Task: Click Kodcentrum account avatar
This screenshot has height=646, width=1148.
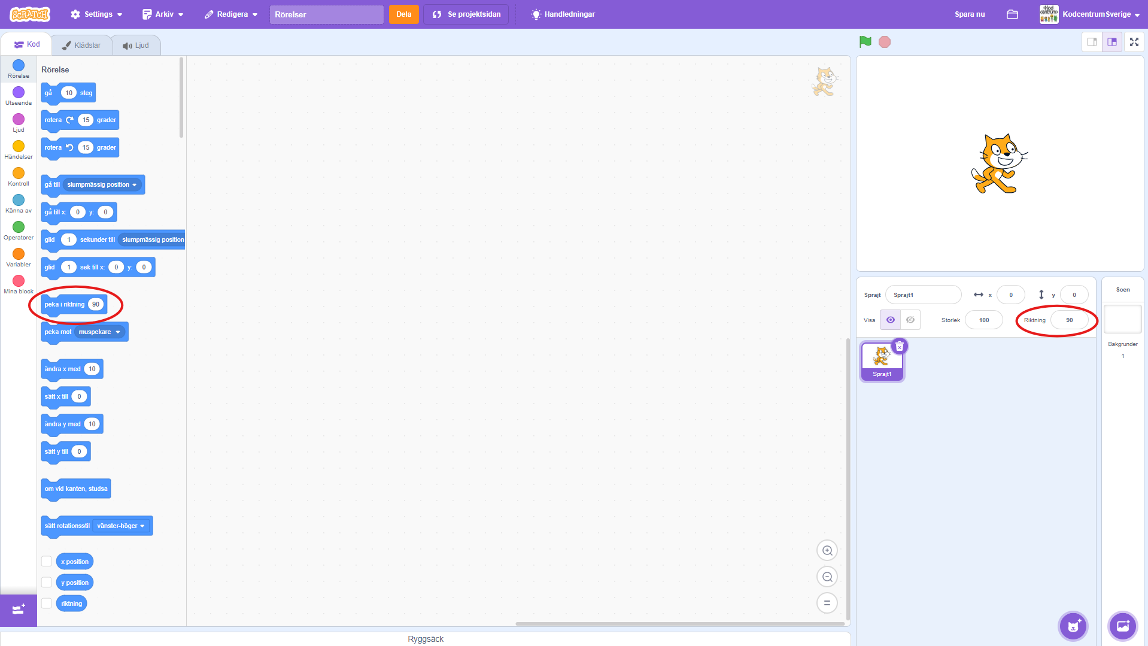Action: tap(1049, 14)
